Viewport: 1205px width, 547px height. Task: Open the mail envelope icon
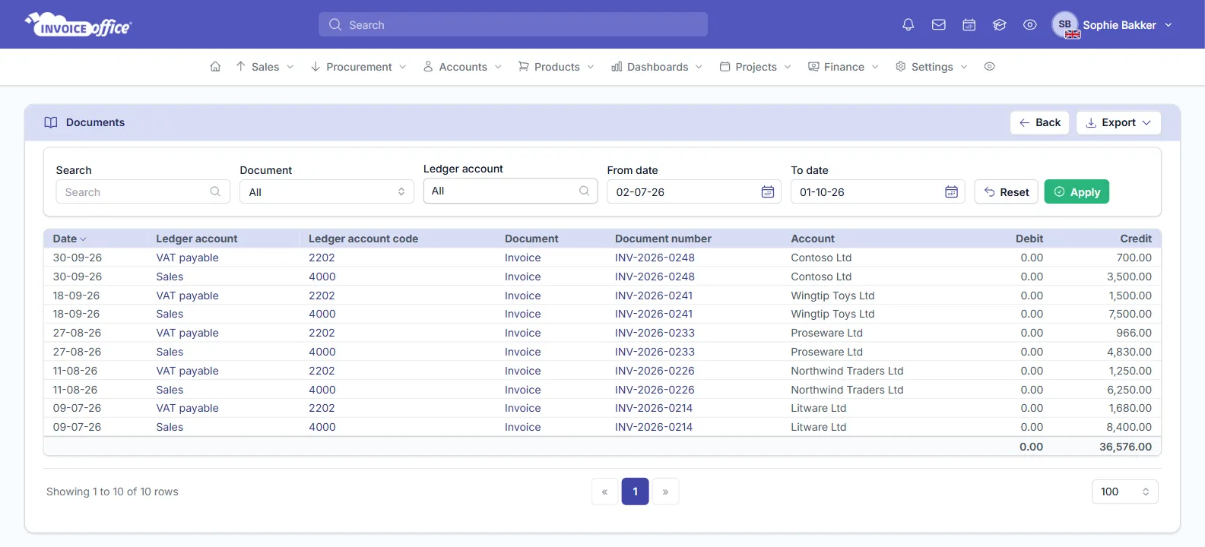(939, 25)
